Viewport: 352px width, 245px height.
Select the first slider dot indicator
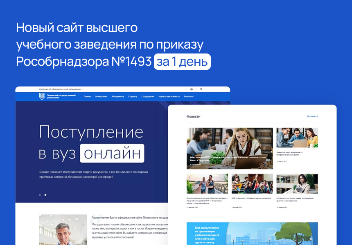click(40, 195)
